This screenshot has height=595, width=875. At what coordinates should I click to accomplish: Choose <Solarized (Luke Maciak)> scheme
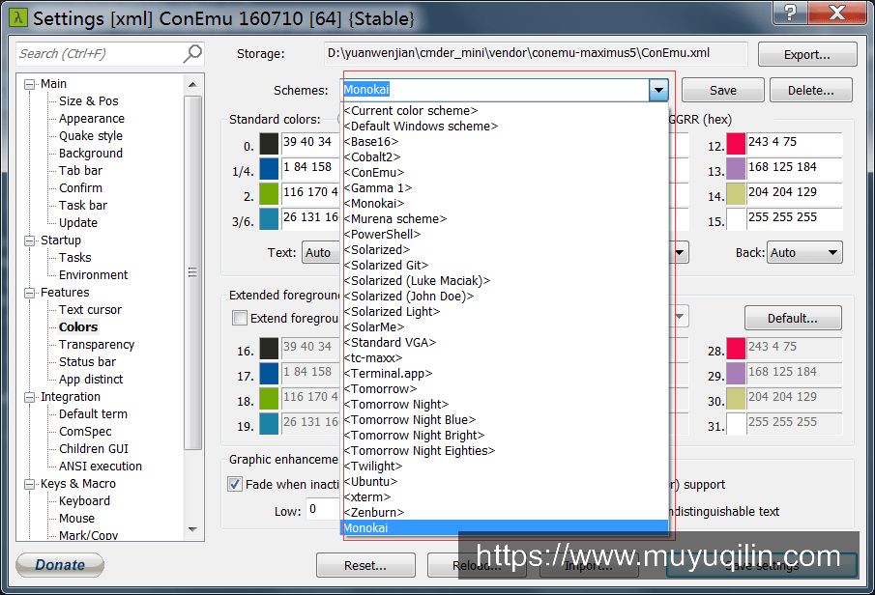click(x=417, y=280)
